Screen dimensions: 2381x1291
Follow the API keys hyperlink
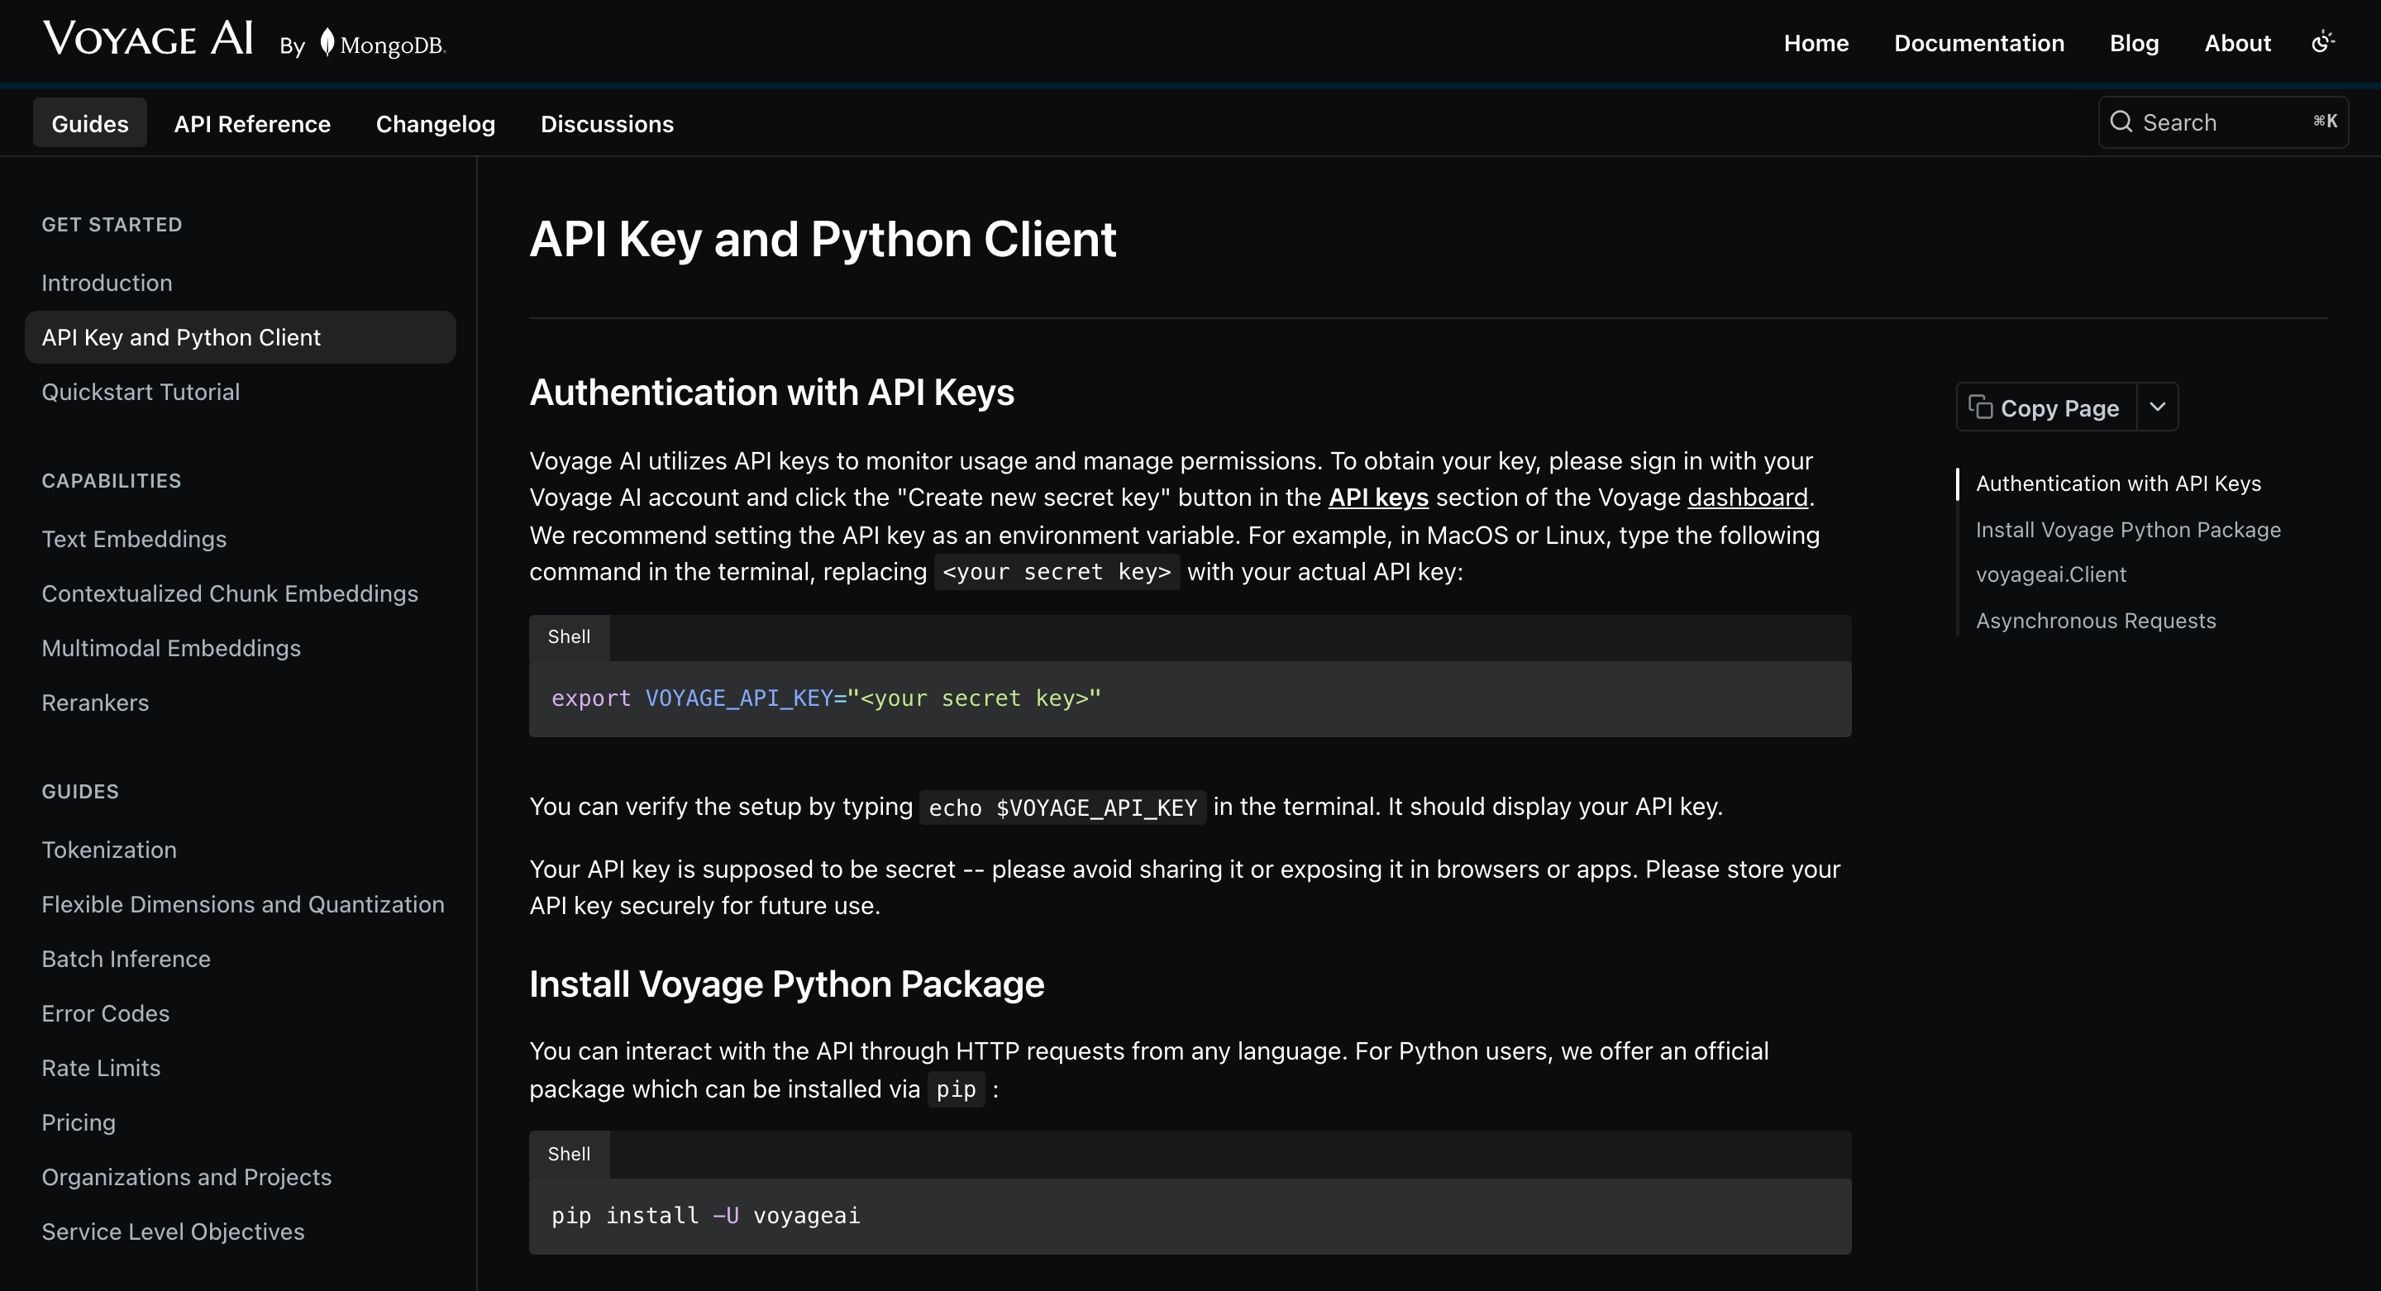1378,498
